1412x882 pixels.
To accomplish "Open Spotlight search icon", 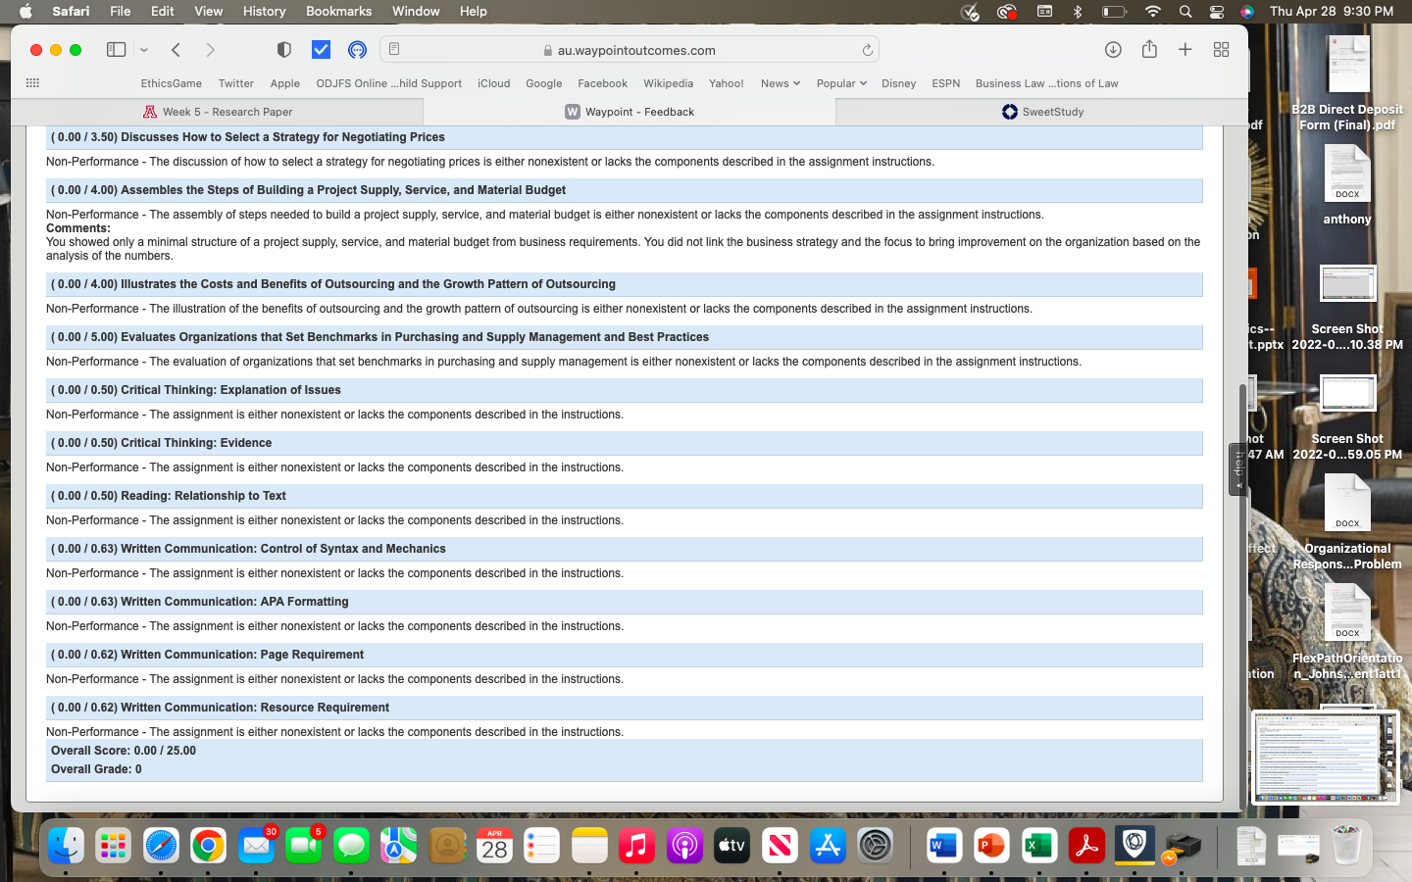I will (1185, 11).
